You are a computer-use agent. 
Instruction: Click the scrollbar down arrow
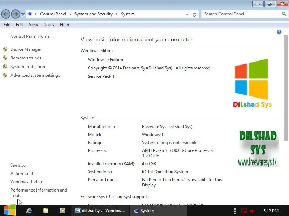[286, 202]
